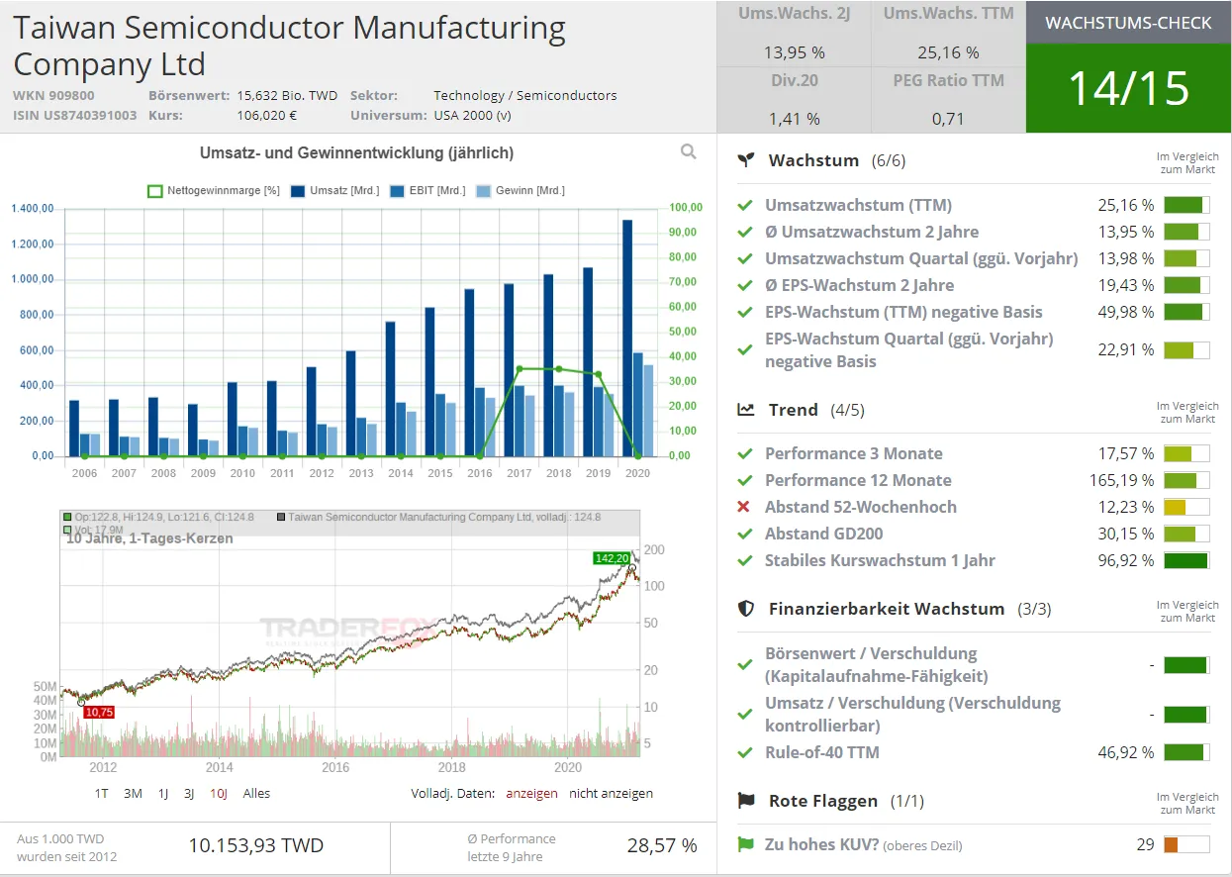Click the Taiwan Semiconductor company title
This screenshot has height=877, width=1232.
pos(289,46)
